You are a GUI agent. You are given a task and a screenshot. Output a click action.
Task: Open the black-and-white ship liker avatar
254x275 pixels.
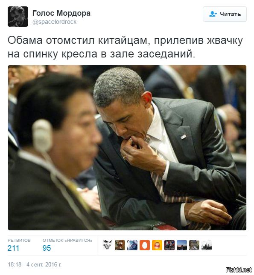click(x=207, y=245)
